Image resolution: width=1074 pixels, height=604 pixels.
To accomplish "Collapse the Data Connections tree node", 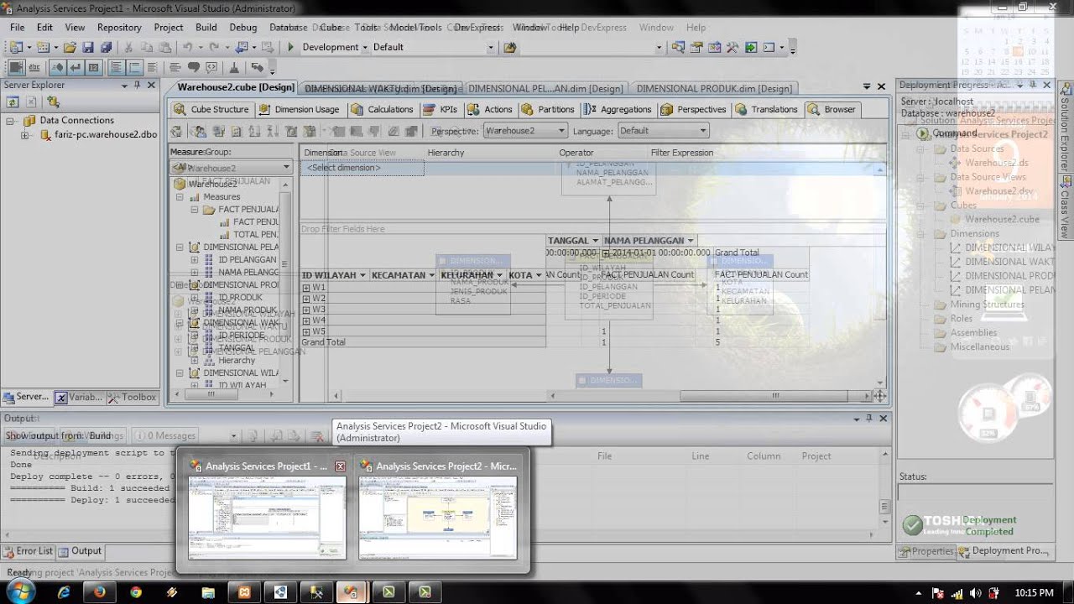I will [11, 120].
